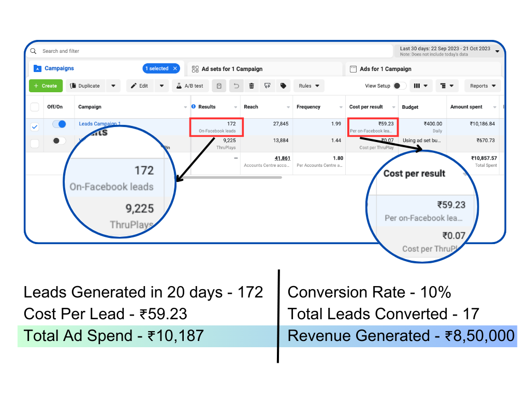The width and height of the screenshot is (530, 398).
Task: Turn off the Leads Campaign 1 toggle
Action: tap(59, 124)
